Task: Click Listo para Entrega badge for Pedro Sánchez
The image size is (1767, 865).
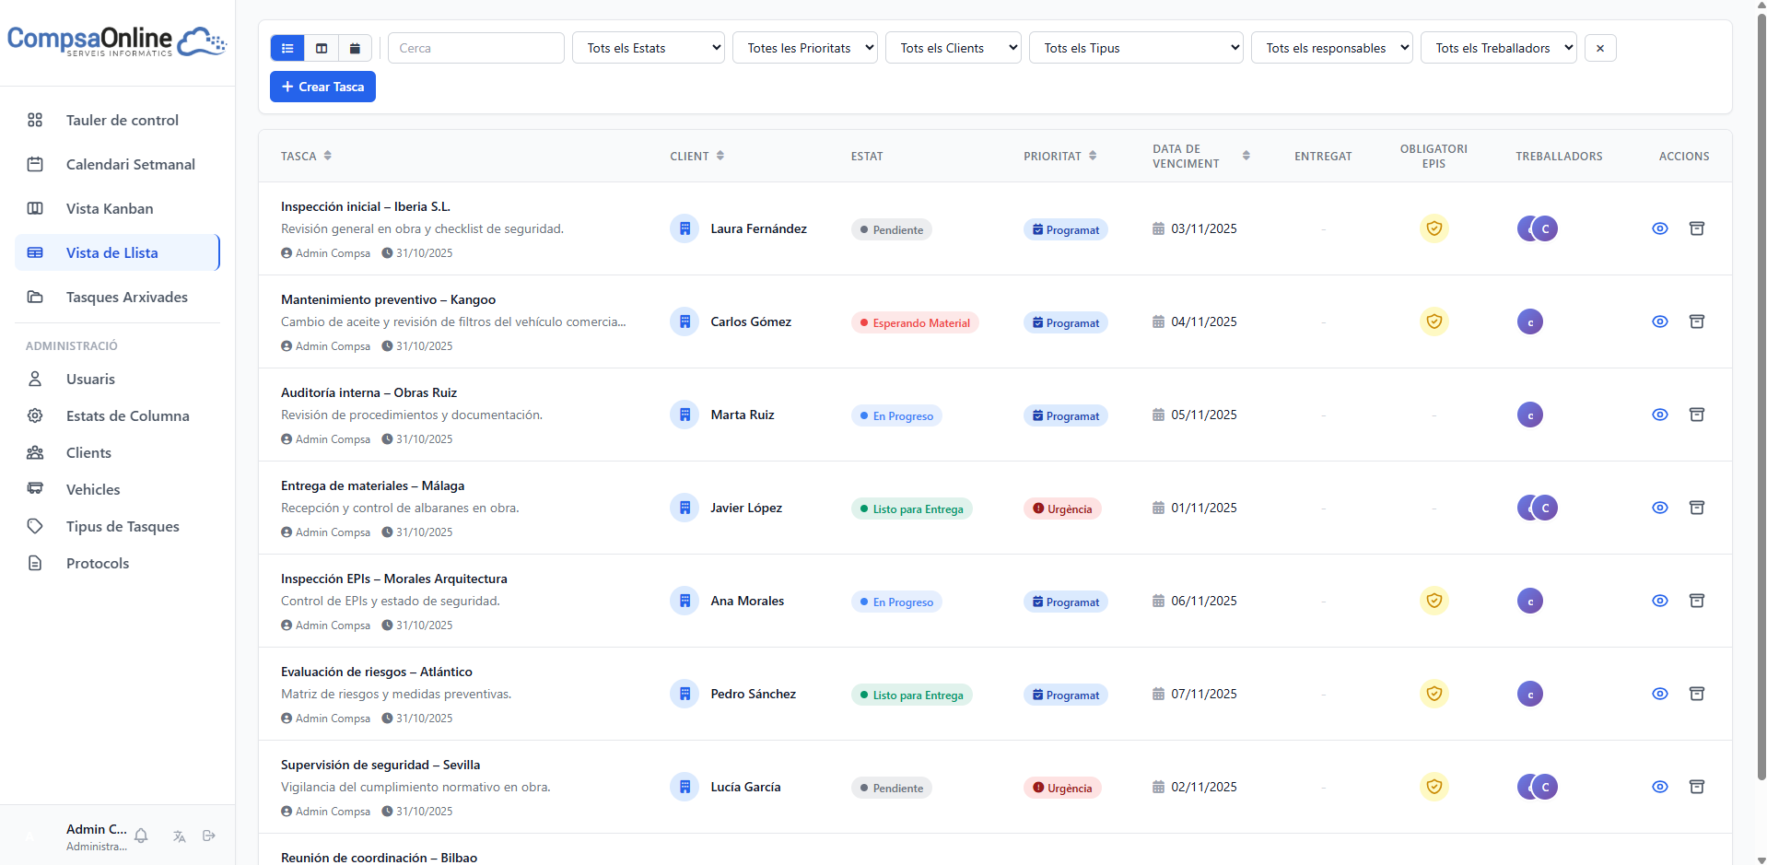Action: point(911,695)
